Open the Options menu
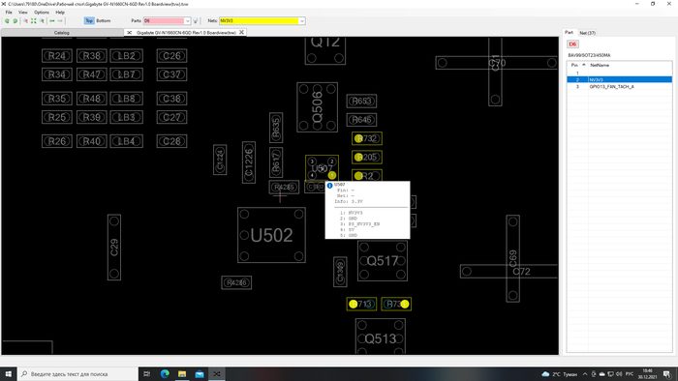Image resolution: width=678 pixels, height=381 pixels. (x=42, y=12)
